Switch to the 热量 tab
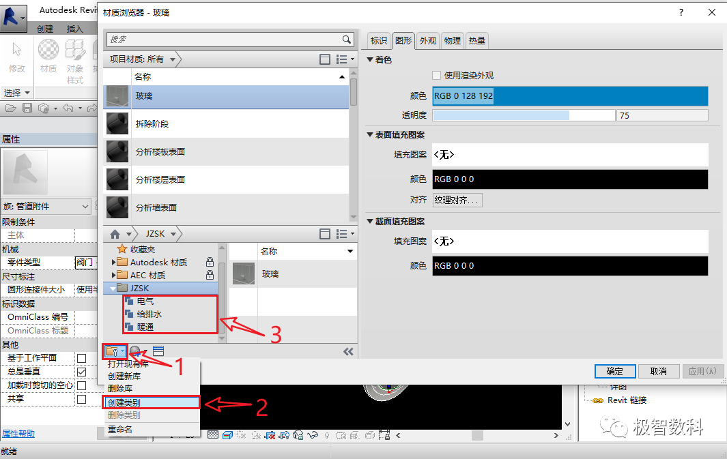Image resolution: width=727 pixels, height=459 pixels. (x=477, y=41)
